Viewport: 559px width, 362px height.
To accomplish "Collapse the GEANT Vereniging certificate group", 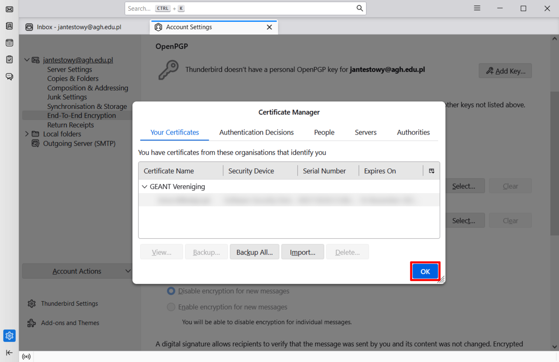I will pos(144,187).
